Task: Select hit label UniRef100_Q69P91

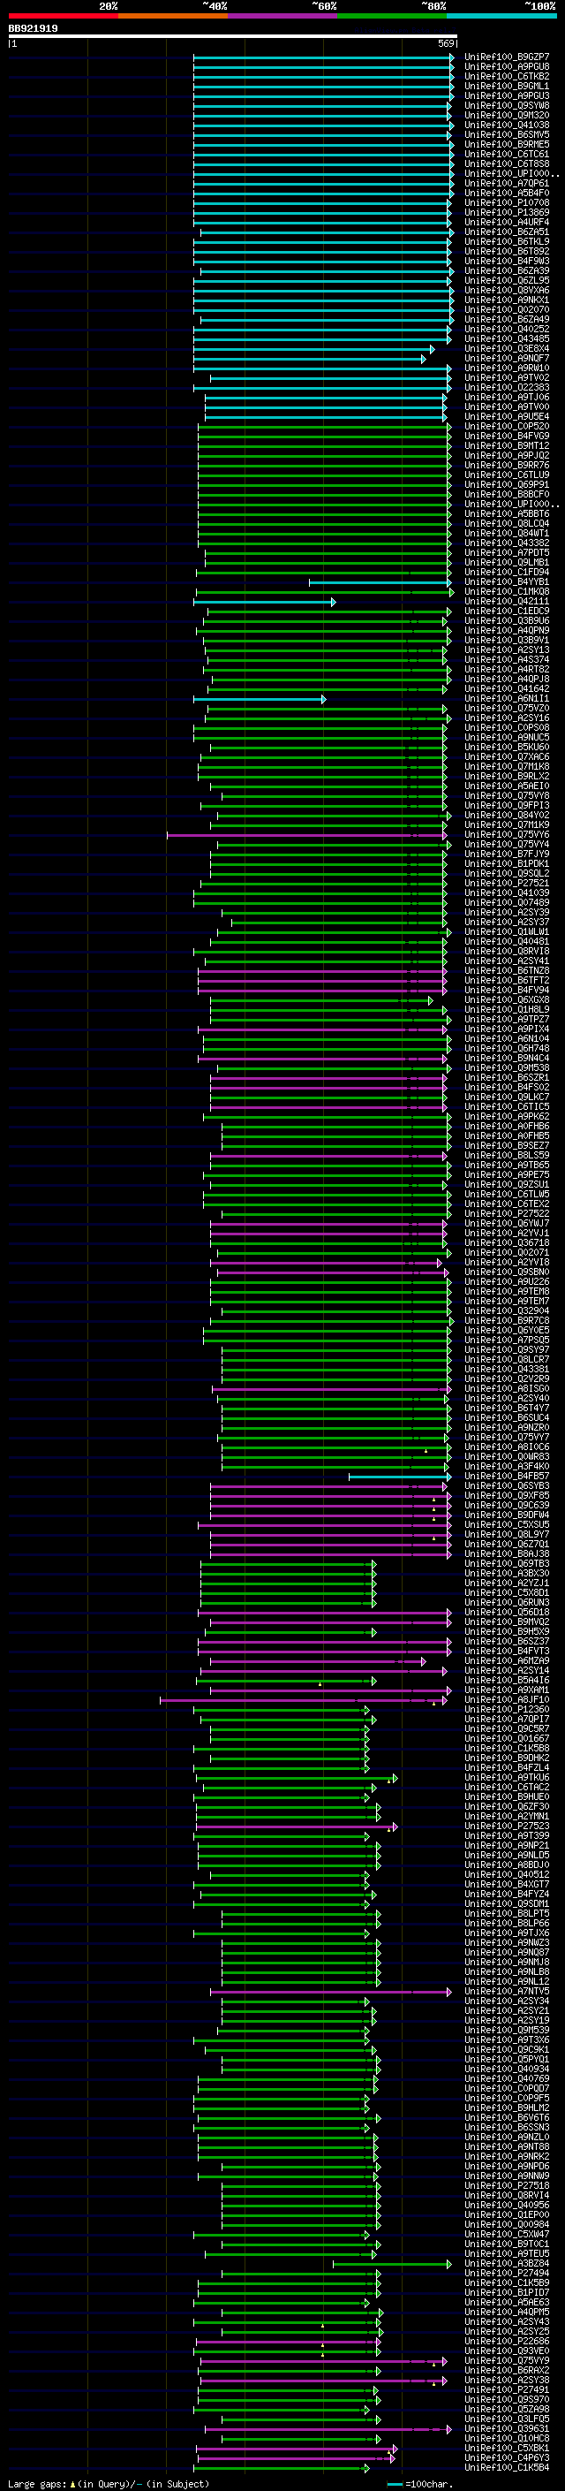Action: coord(507,485)
